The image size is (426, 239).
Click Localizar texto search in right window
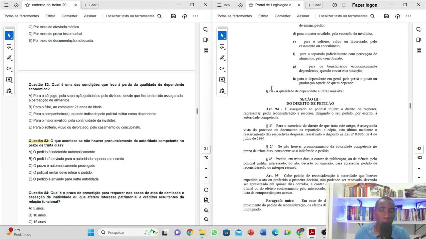[x=347, y=16]
